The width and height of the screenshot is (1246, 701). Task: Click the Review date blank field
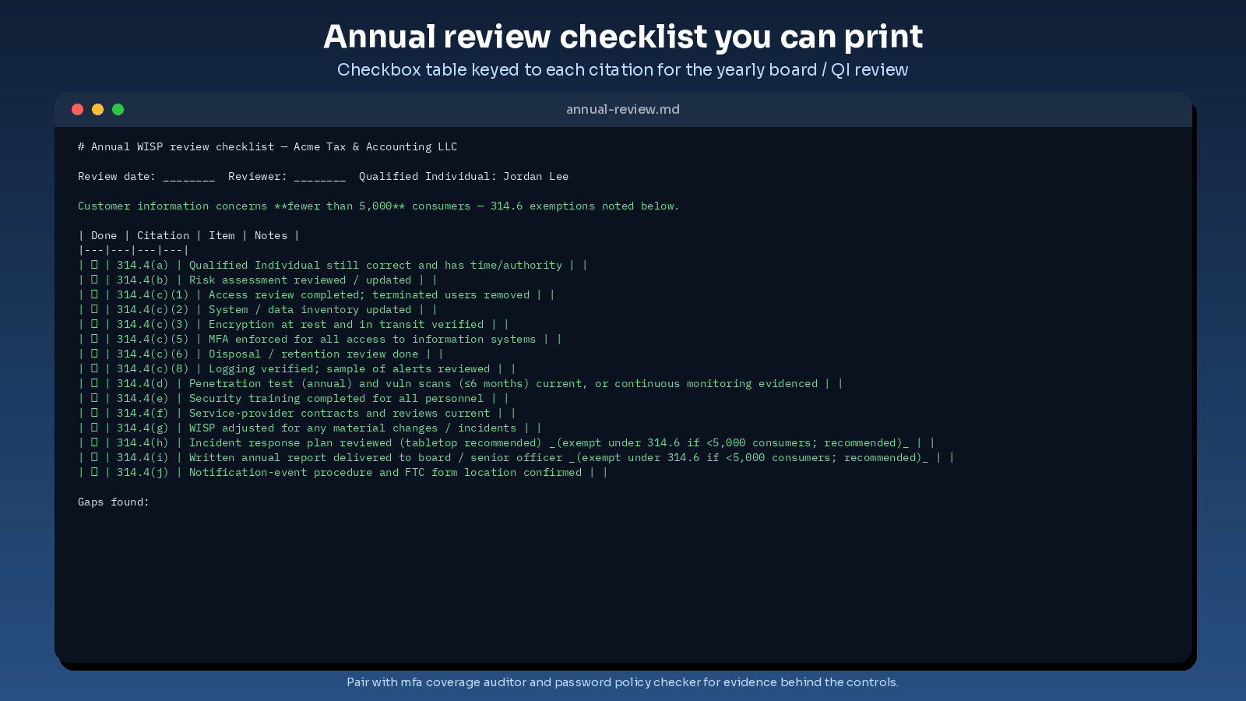(189, 178)
